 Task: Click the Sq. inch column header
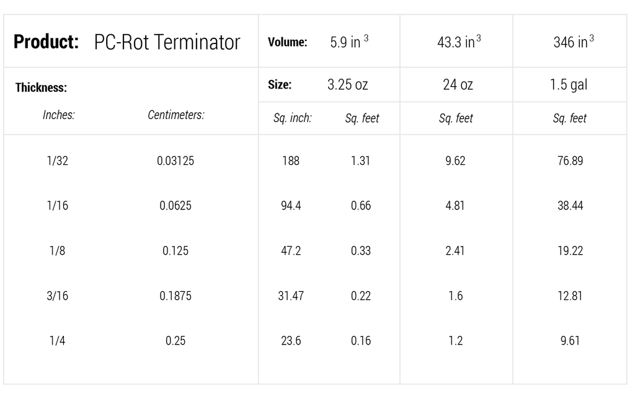coord(292,118)
